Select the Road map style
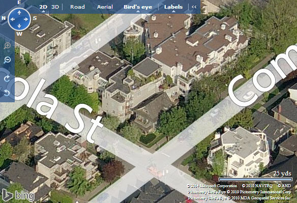The image size is (297, 203). click(77, 7)
